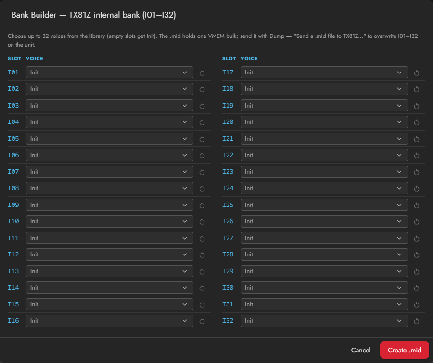The width and height of the screenshot is (433, 363).
Task: Click the reset icon beside slot I05
Action: click(202, 139)
